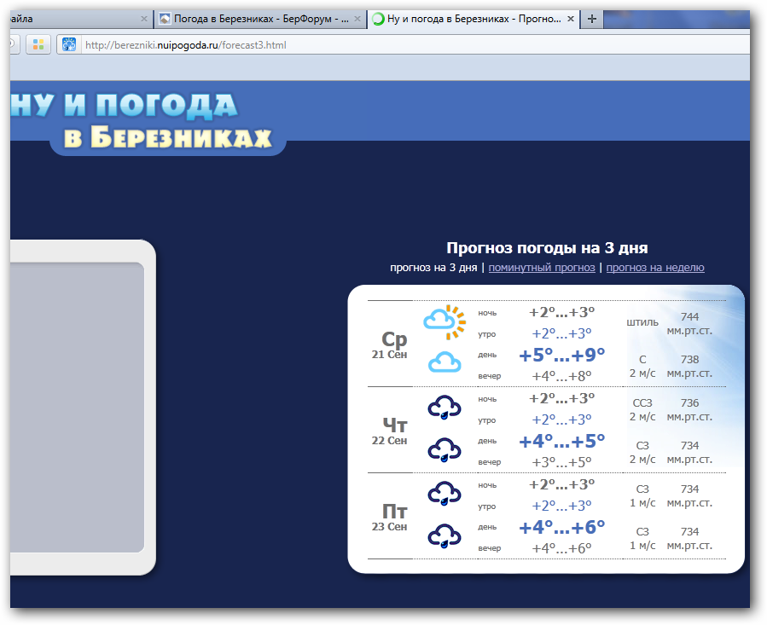Click the 'Ну и погода в Березниках' site logo
This screenshot has height=625, width=767.
145,119
